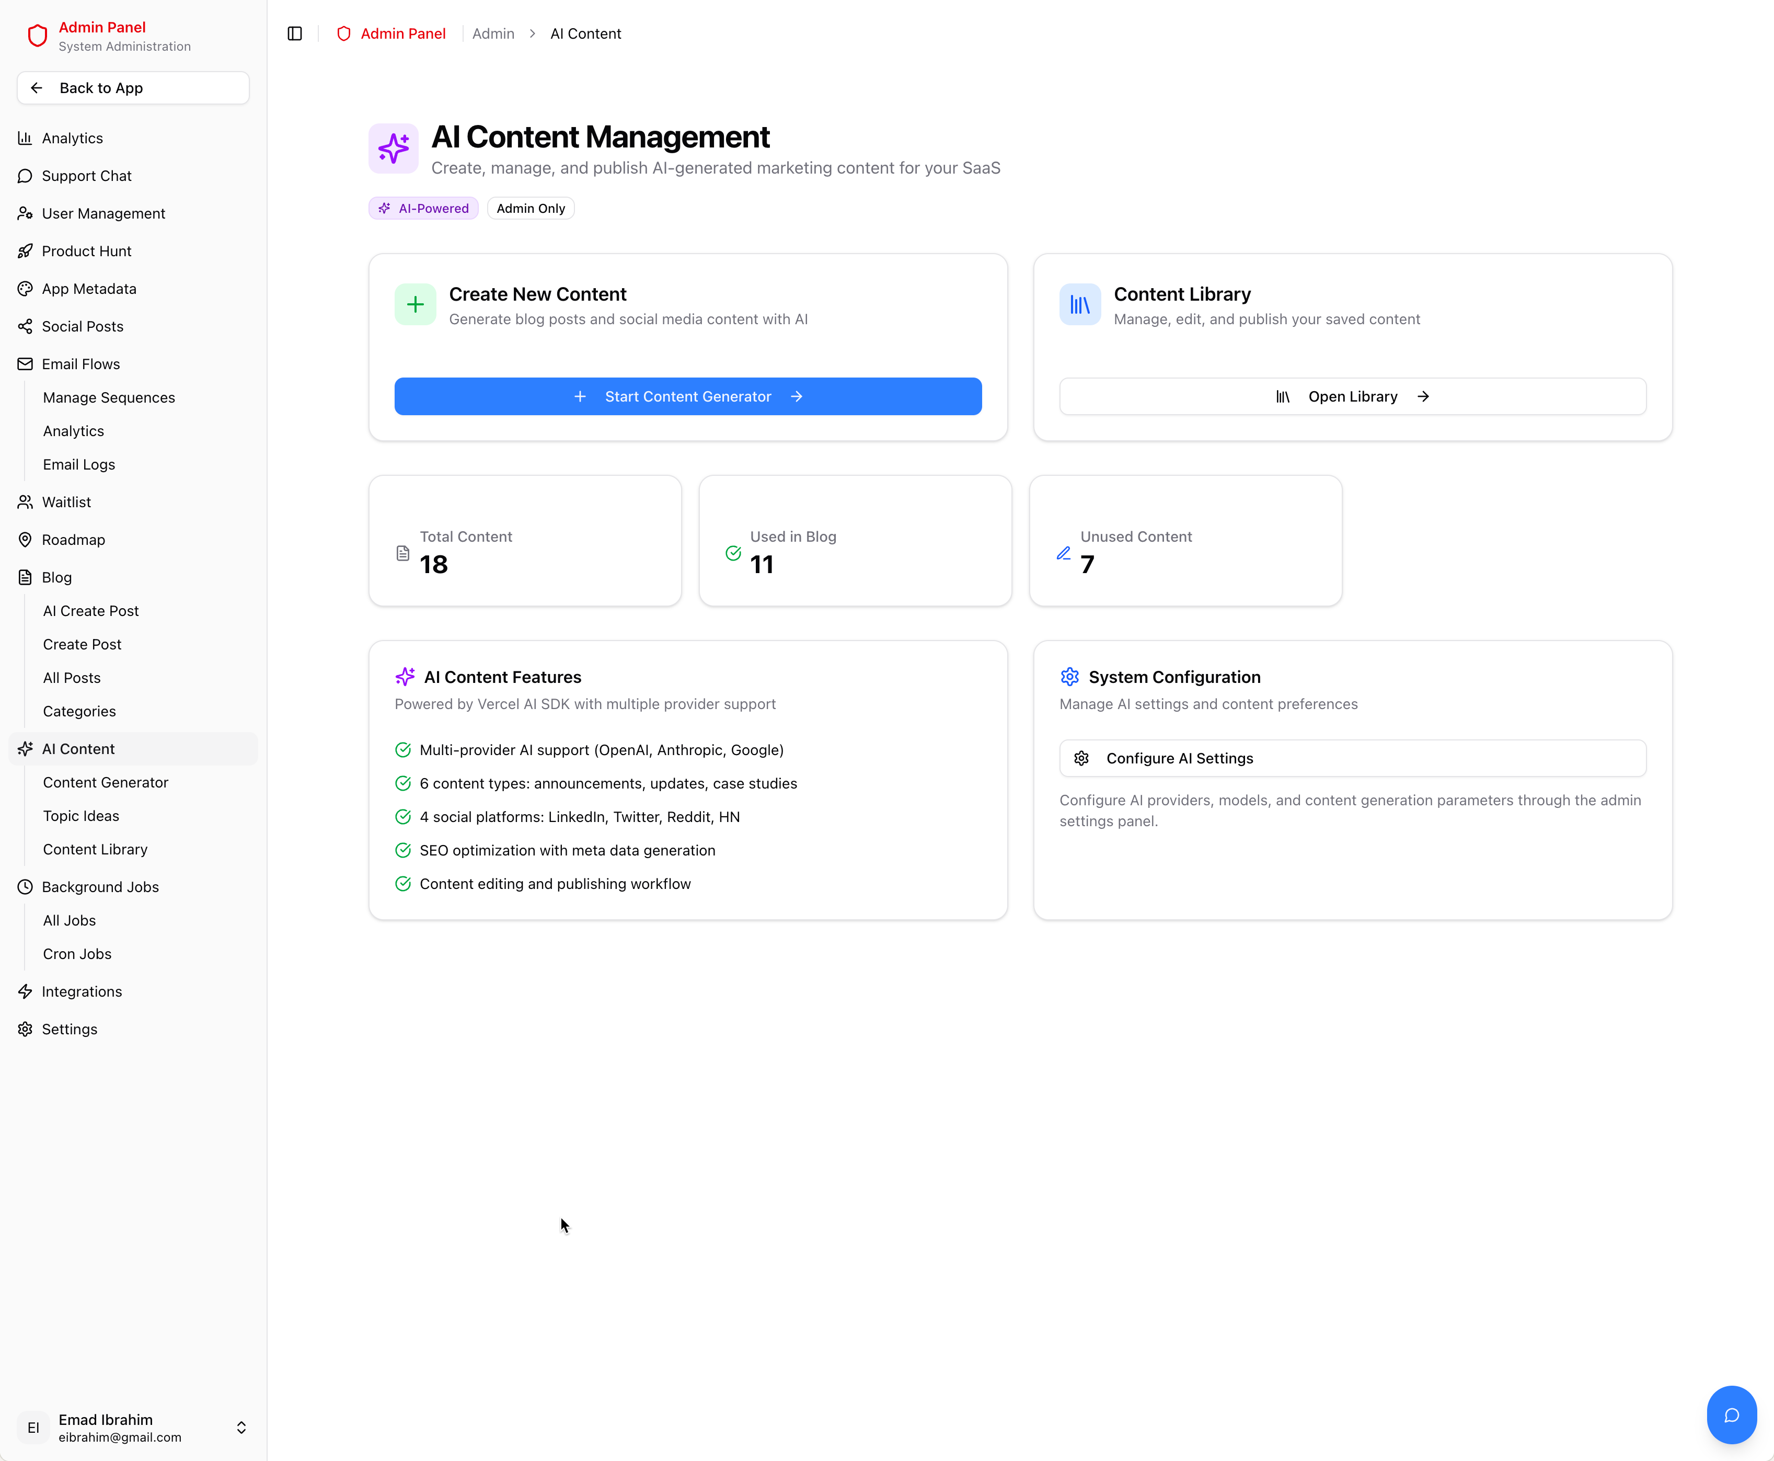Viewport: 1774px width, 1461px height.
Task: Open Settings via the gear icon
Action: tap(25, 1029)
